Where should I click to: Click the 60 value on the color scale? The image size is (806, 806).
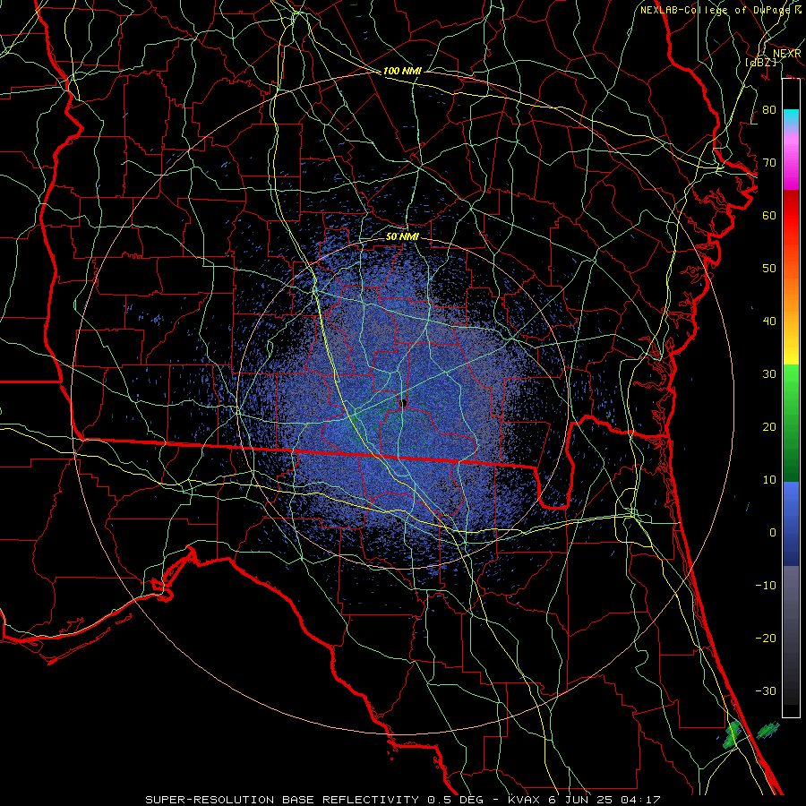point(769,215)
